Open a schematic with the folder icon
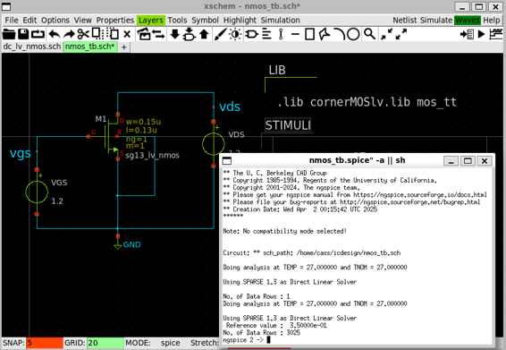This screenshot has height=350, width=506. (x=9, y=34)
